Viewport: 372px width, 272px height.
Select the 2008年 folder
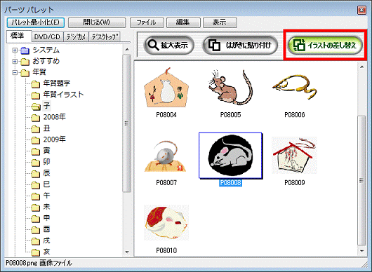48,117
